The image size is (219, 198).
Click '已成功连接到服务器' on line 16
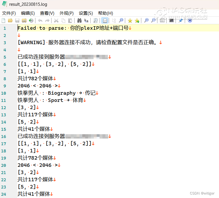pyautogui.click(x=41, y=136)
